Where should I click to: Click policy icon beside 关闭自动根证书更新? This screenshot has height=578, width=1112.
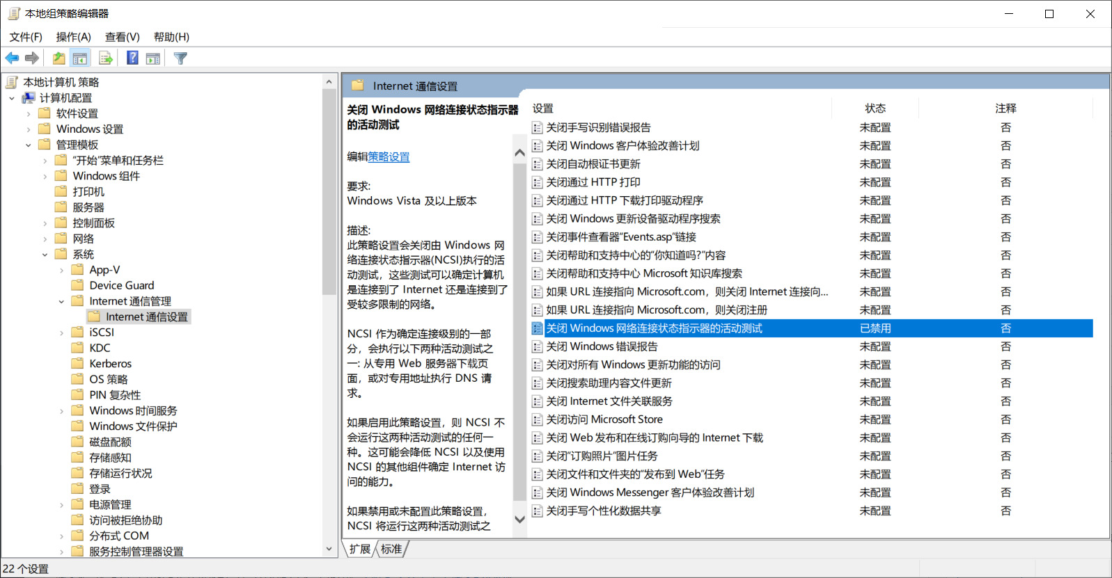tap(538, 164)
